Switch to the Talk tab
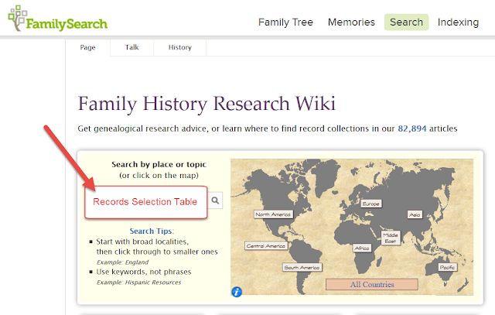495x315 pixels. pyautogui.click(x=131, y=47)
